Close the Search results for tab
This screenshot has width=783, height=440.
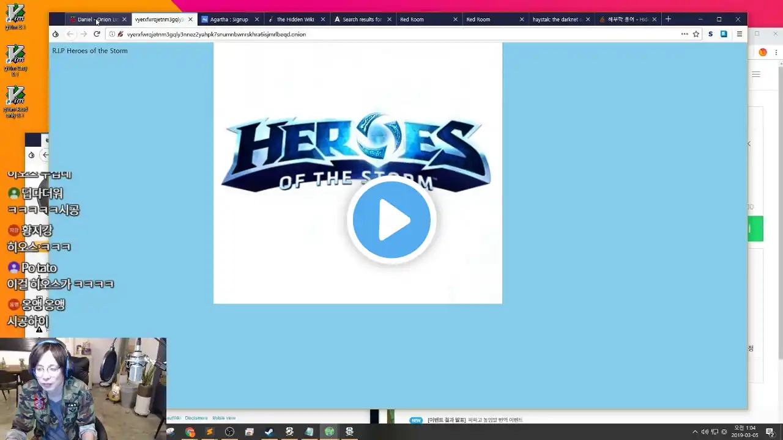click(389, 20)
